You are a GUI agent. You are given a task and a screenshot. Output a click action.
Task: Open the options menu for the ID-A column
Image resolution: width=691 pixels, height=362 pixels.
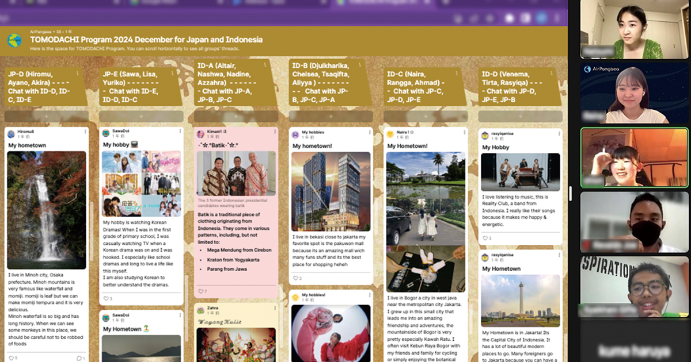265,65
